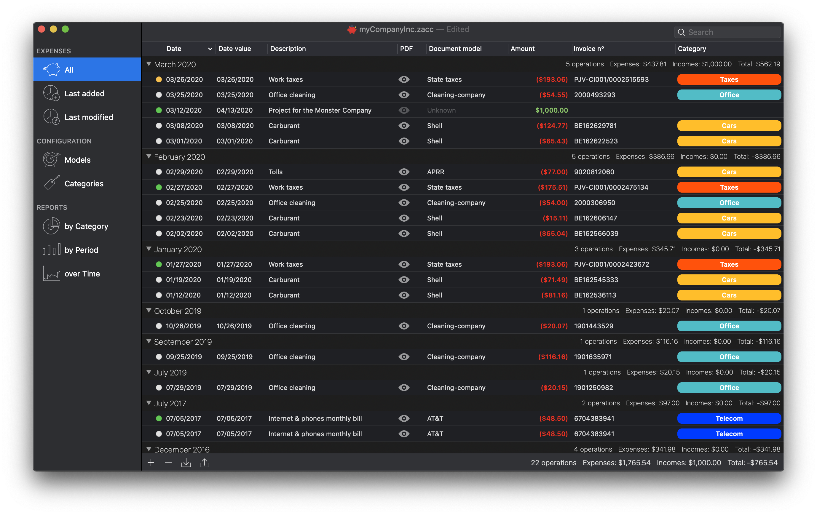The image size is (817, 515).
Task: Click the Date column sort chevron
Action: [210, 49]
